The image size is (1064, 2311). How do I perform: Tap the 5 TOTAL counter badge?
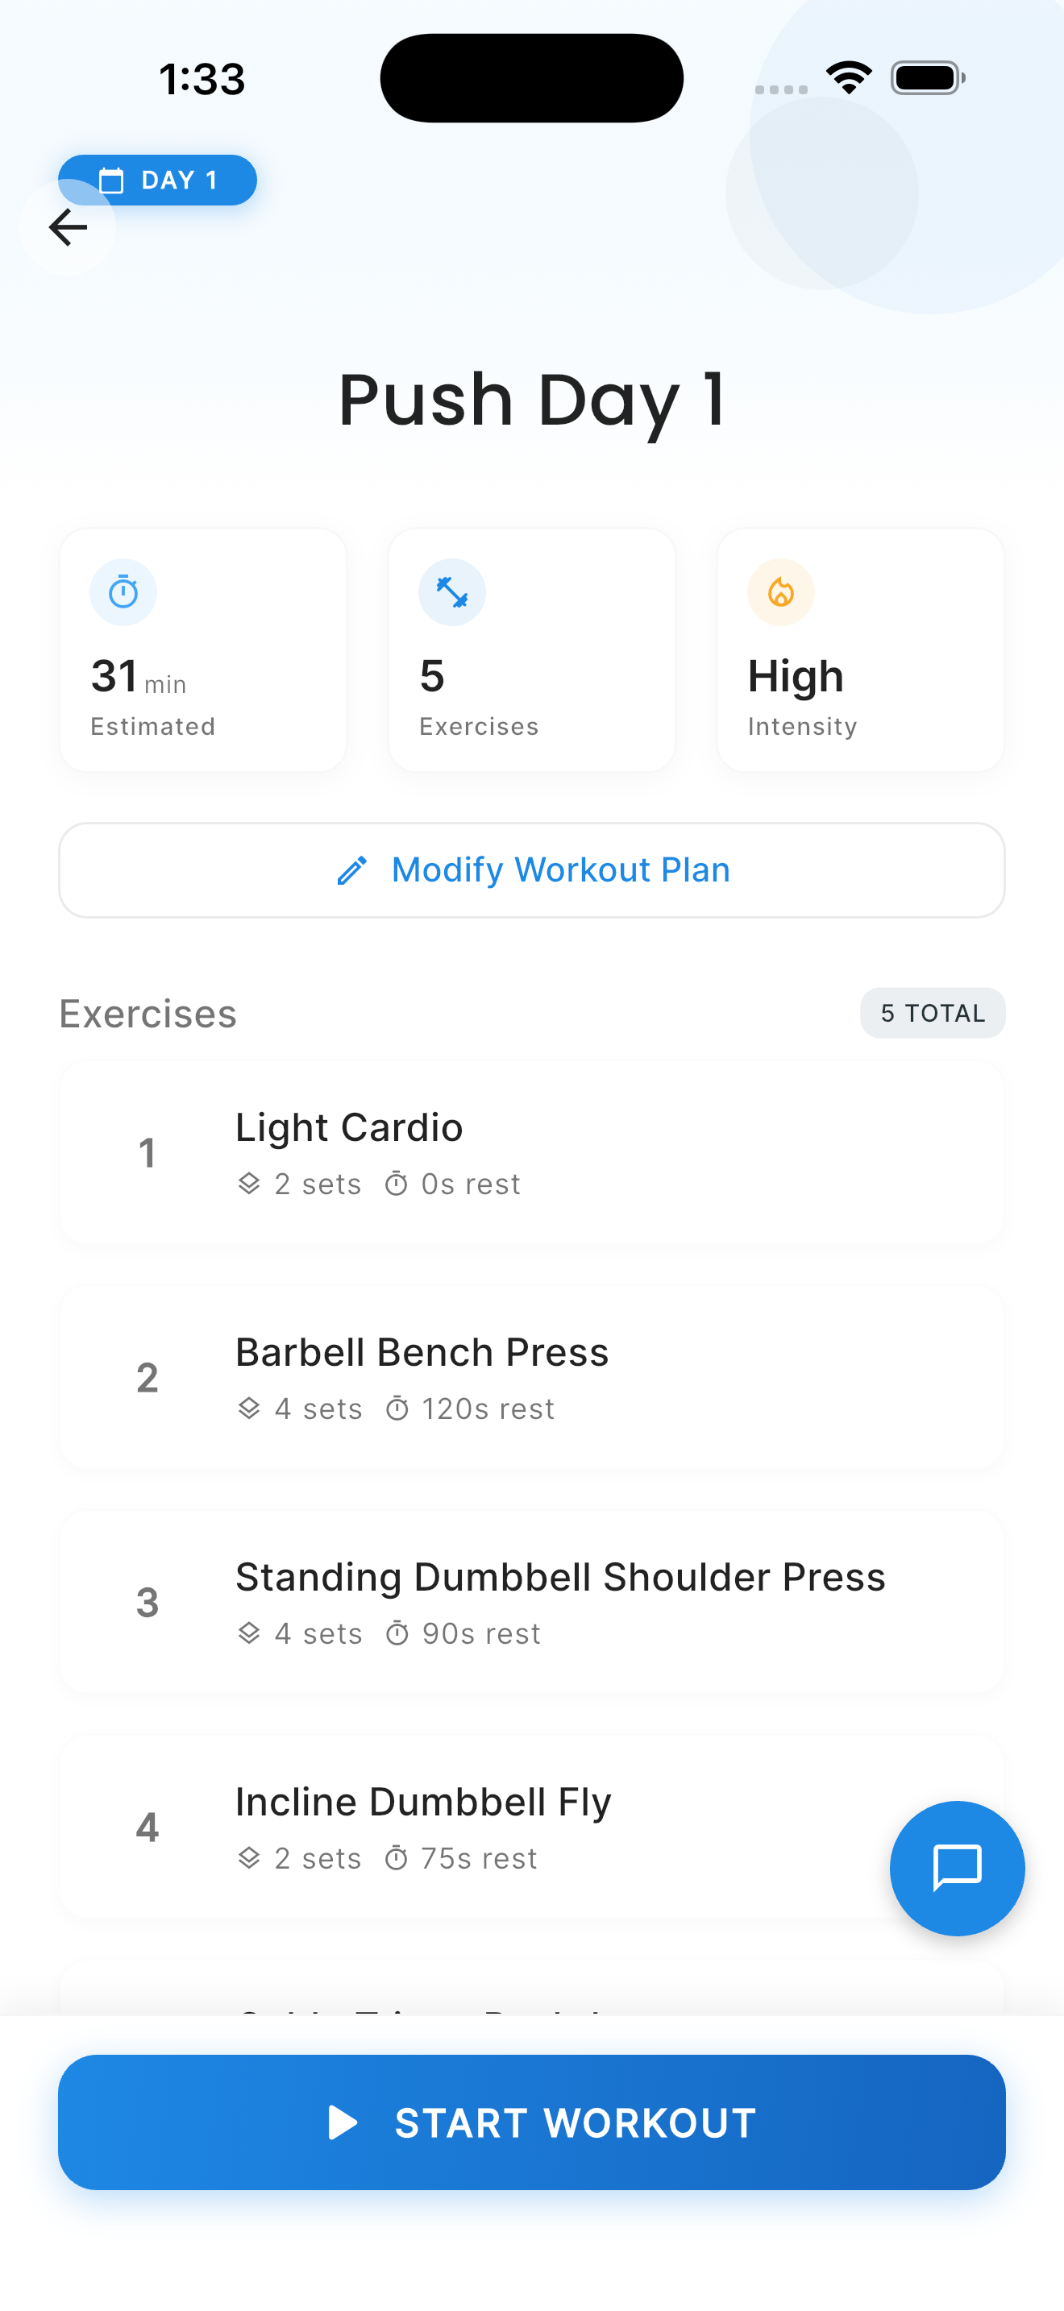932,1012
